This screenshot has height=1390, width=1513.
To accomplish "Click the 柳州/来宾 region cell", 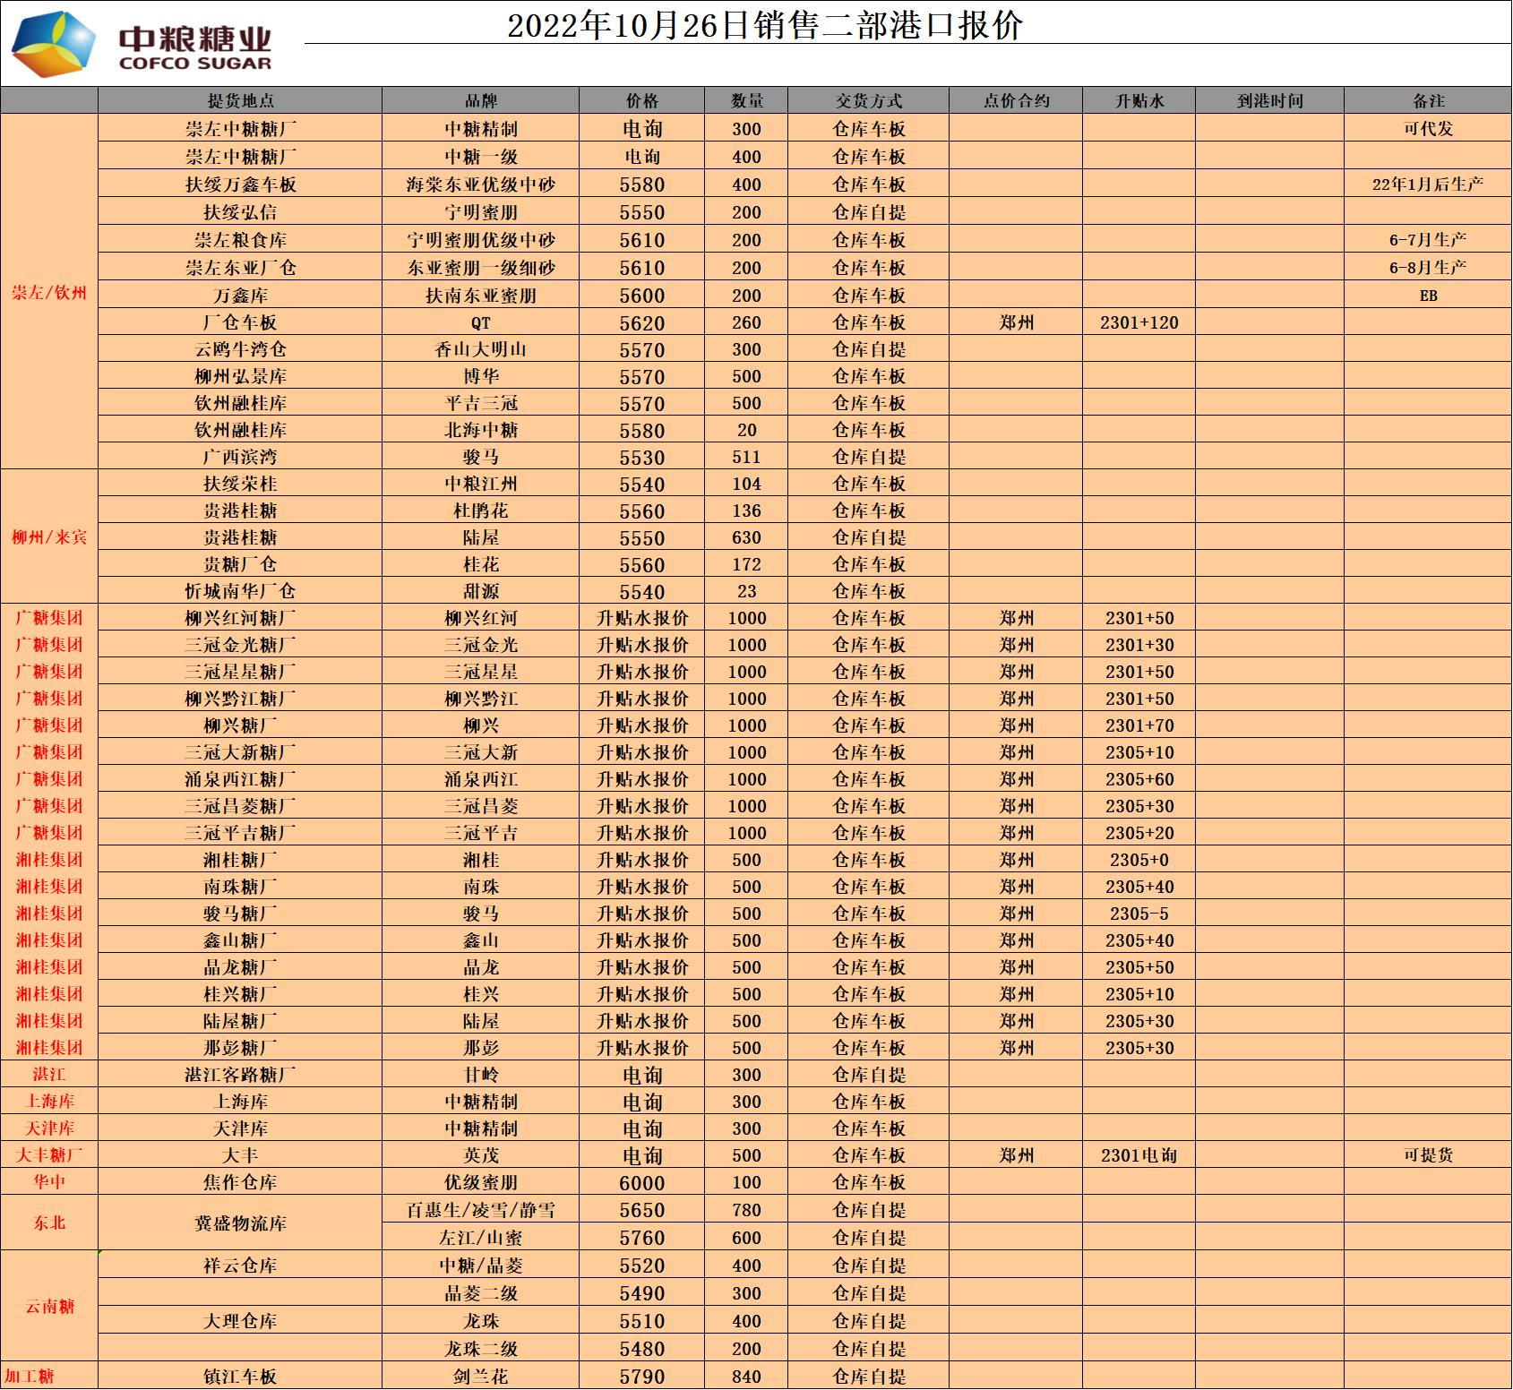I will [49, 537].
